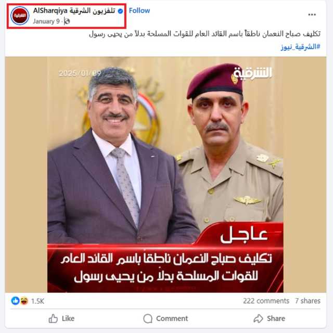View the 7 shares
The height and width of the screenshot is (333, 333).
(308, 301)
